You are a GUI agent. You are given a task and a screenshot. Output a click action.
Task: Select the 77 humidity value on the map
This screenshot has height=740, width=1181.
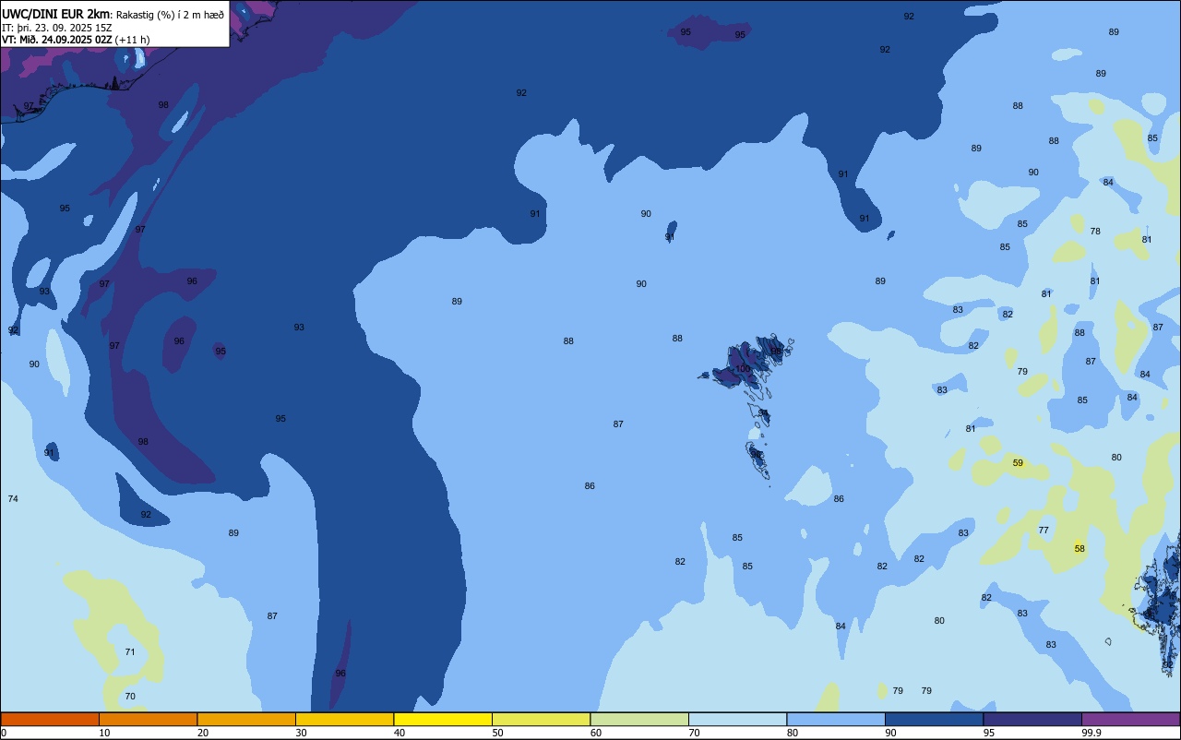(x=1044, y=531)
